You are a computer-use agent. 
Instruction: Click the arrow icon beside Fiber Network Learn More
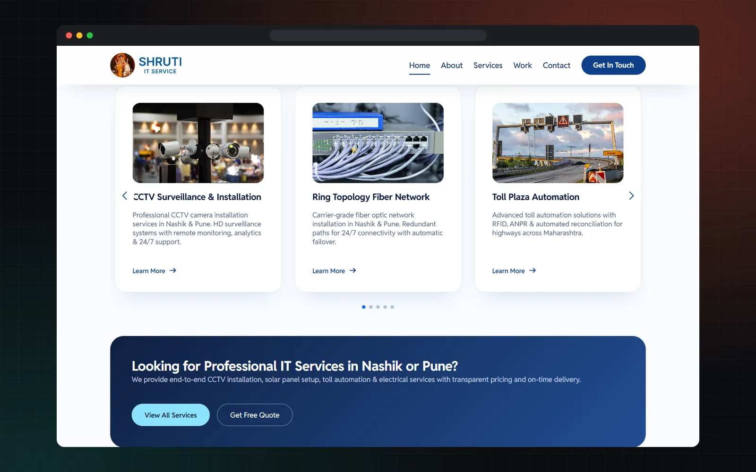tap(352, 270)
